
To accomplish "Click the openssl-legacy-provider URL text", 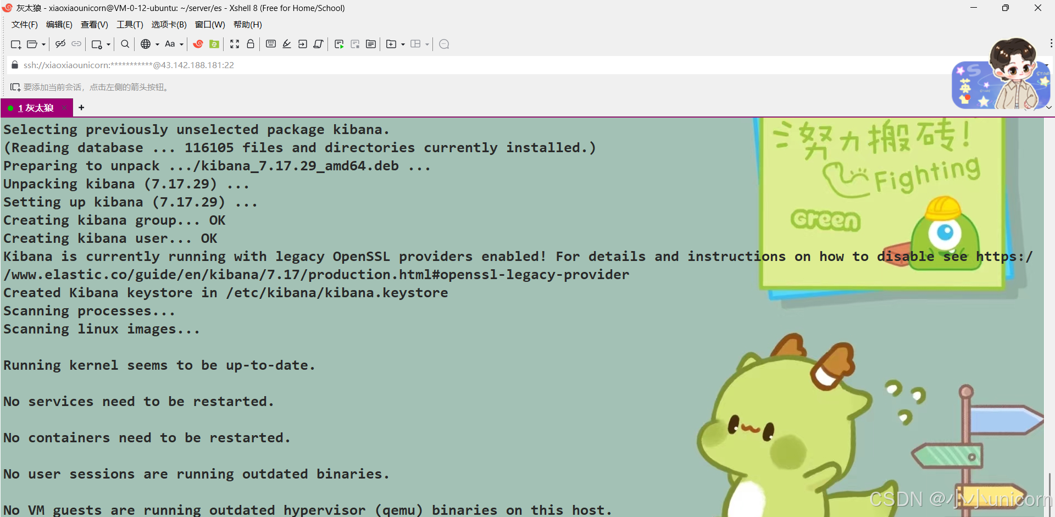I will (316, 275).
